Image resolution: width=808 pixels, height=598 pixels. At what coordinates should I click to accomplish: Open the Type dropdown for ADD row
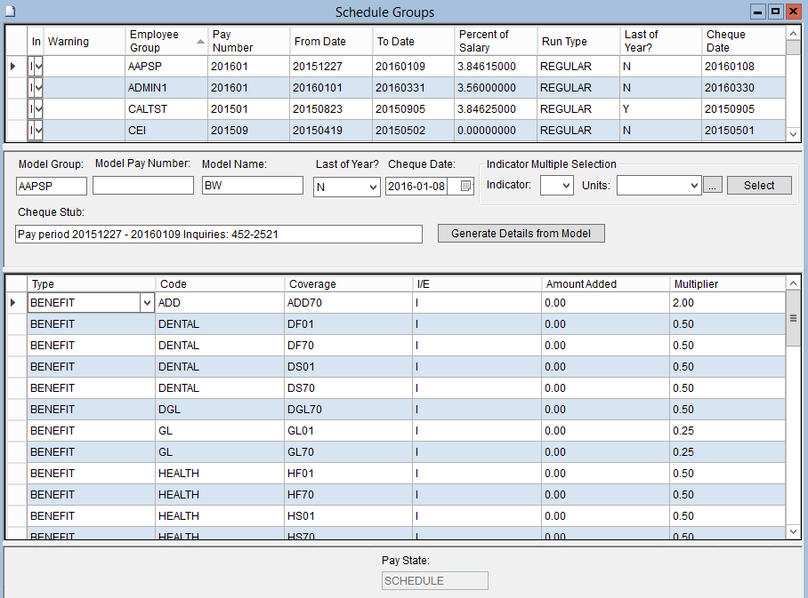146,303
